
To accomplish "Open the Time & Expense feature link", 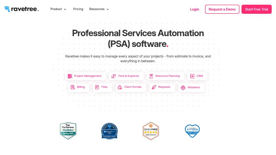I will (126, 76).
